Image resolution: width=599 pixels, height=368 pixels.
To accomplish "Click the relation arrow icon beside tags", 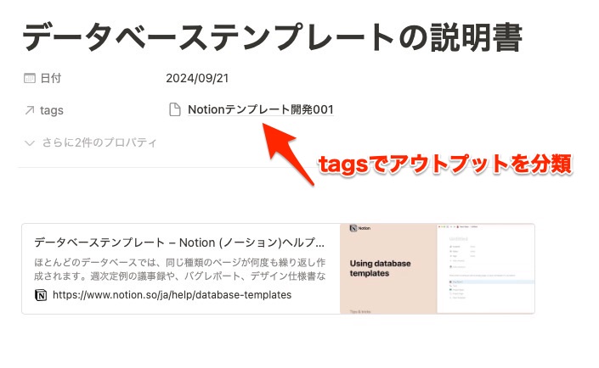I will coord(30,110).
